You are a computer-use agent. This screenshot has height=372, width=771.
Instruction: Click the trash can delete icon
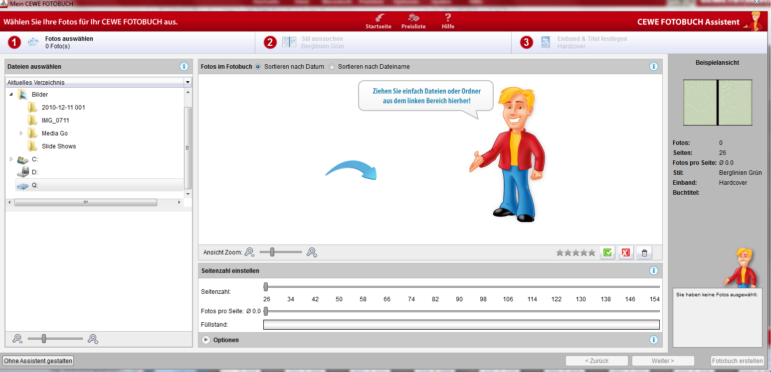click(644, 252)
